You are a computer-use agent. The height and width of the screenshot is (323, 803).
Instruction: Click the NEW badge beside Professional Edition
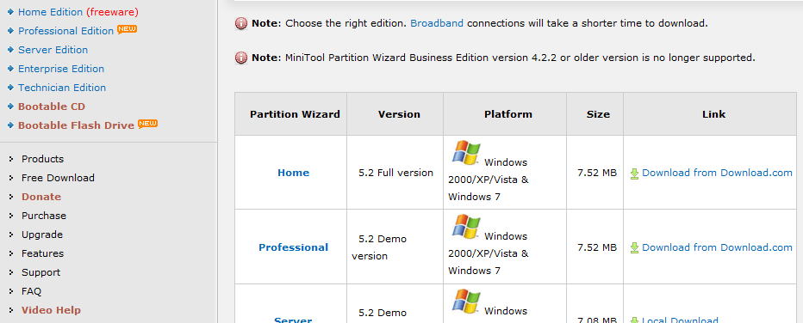[x=127, y=29]
